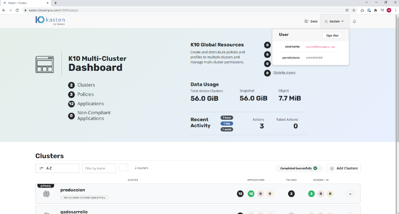Click the cluster-type primary label tag
The image size is (399, 214).
click(84, 198)
